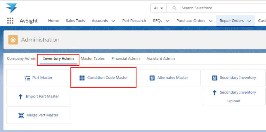The height and width of the screenshot is (132, 266).
Task: Switch to the Company Admin tab
Action: click(21, 58)
